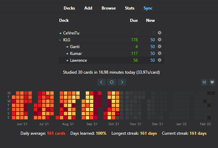Open the Lawrence deck
The width and height of the screenshot is (218, 148).
click(78, 60)
